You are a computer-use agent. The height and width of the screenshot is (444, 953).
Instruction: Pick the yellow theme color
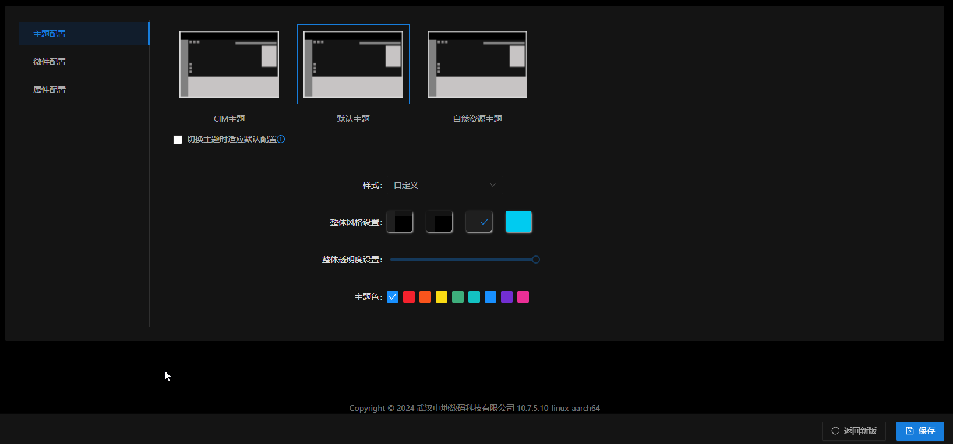(x=442, y=297)
